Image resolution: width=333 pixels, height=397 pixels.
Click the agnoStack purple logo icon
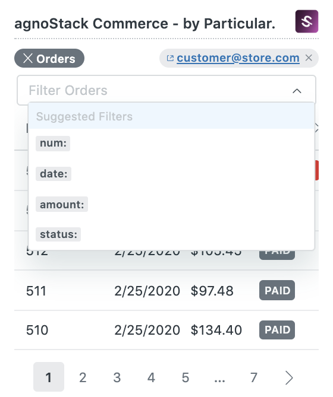[x=307, y=21]
